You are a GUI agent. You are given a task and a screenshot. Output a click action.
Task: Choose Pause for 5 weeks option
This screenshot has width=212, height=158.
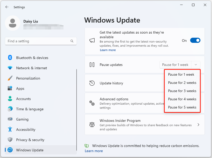click(x=182, y=107)
